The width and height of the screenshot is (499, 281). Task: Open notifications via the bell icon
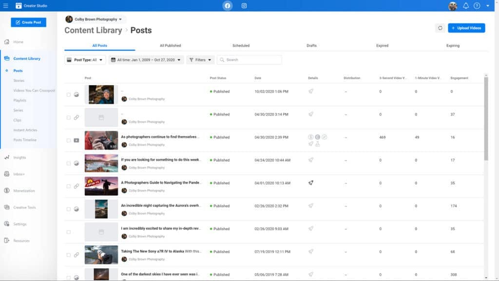click(x=466, y=6)
